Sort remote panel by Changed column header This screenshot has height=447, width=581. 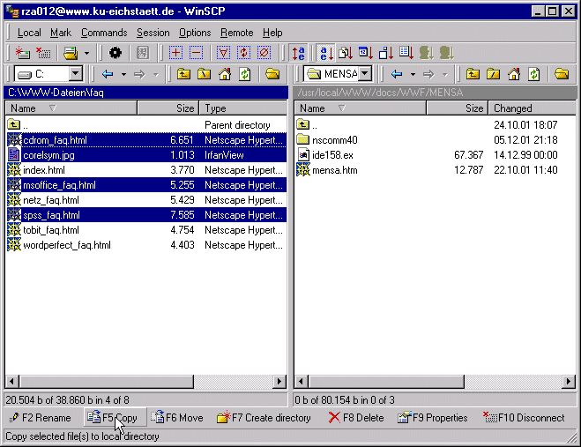click(x=533, y=108)
